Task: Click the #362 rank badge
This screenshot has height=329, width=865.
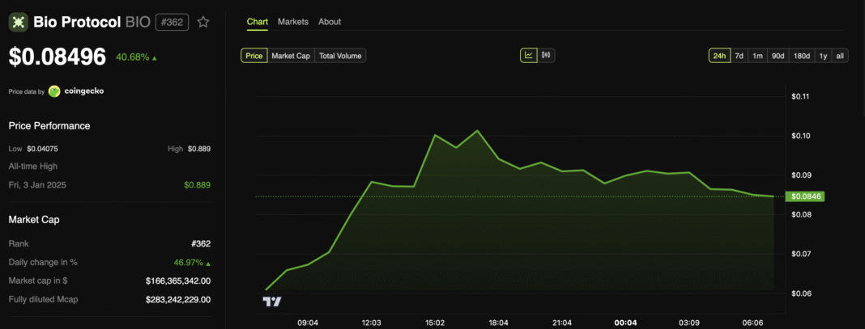Action: [173, 22]
